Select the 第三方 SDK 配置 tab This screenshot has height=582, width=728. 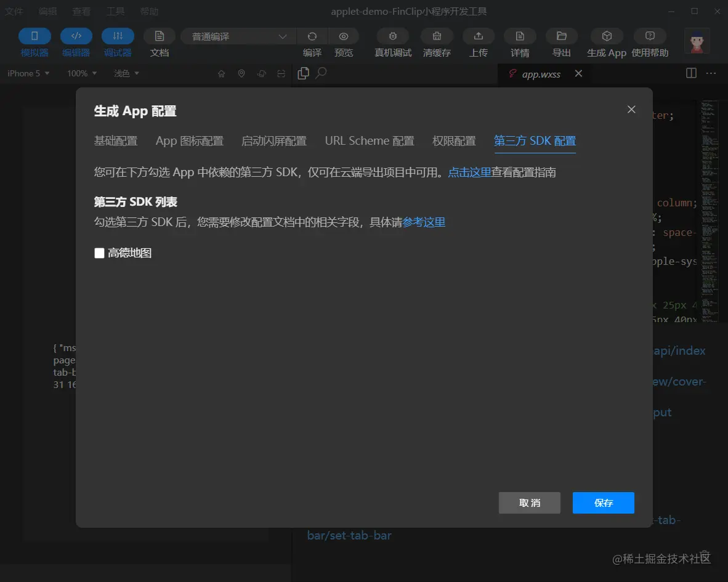(x=535, y=140)
